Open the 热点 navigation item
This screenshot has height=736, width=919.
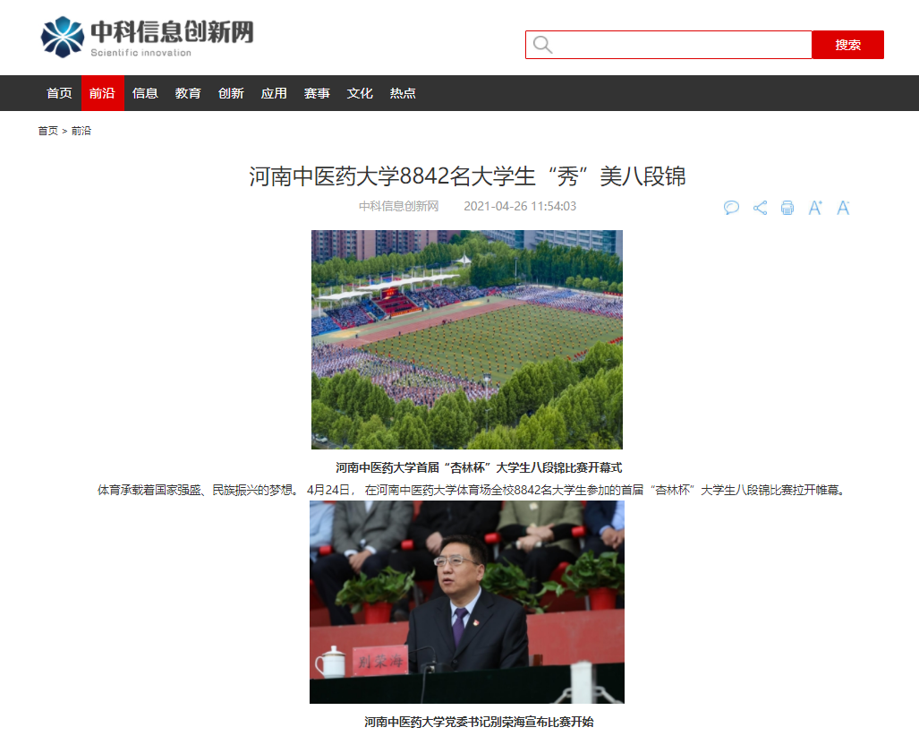403,93
